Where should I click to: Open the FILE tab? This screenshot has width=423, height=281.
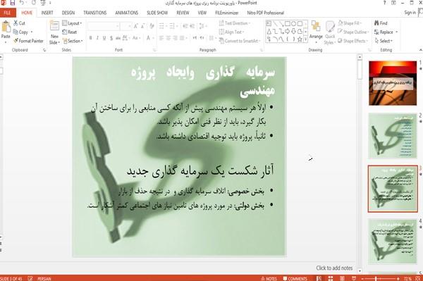click(8, 13)
